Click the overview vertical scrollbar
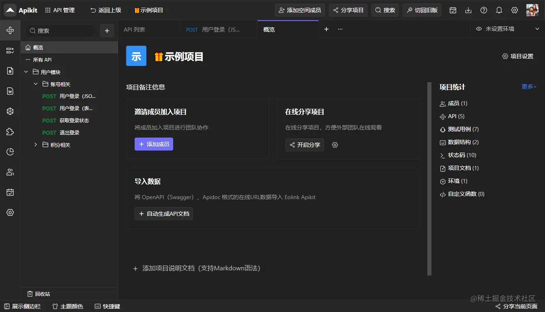This screenshot has height=312, width=545. (x=429, y=179)
